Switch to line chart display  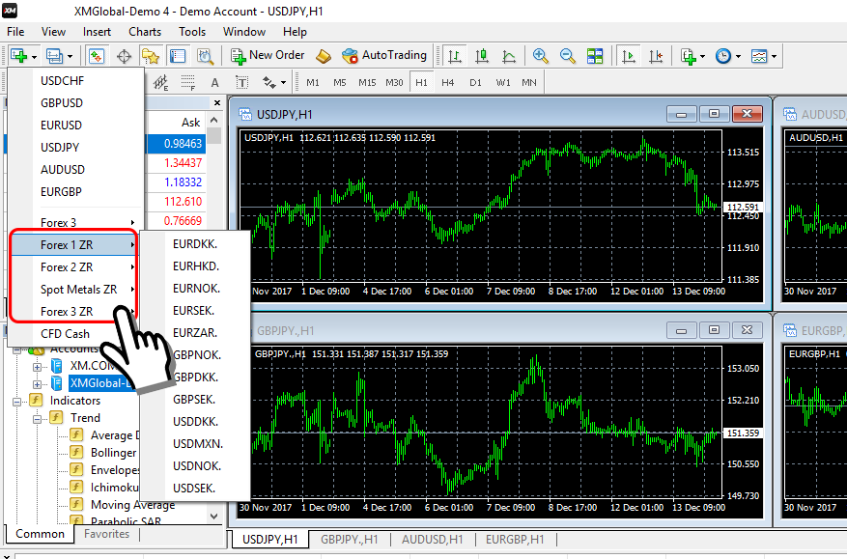click(x=509, y=56)
